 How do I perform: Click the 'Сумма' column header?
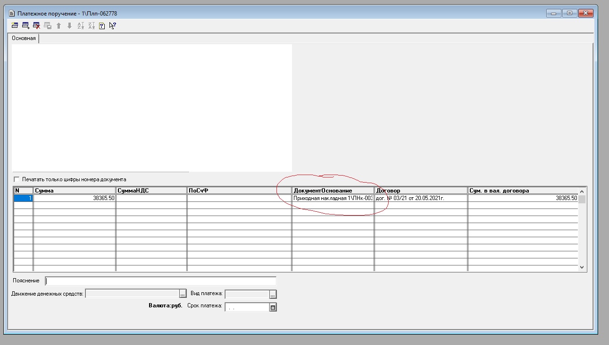pyautogui.click(x=74, y=191)
